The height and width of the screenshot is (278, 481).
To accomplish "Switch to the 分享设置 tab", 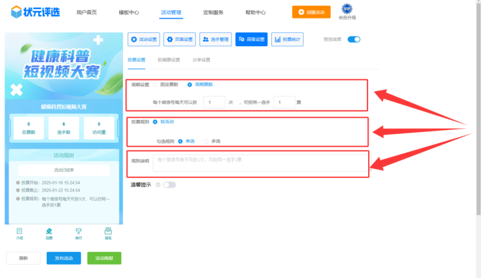I will click(201, 60).
